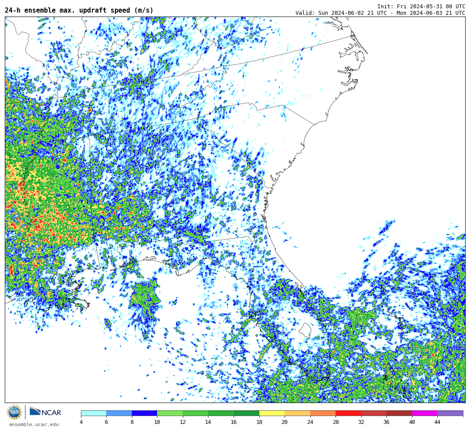Image resolution: width=470 pixels, height=430 pixels.
Task: Select the 20-24 light orange color swatch
Action: click(x=297, y=413)
